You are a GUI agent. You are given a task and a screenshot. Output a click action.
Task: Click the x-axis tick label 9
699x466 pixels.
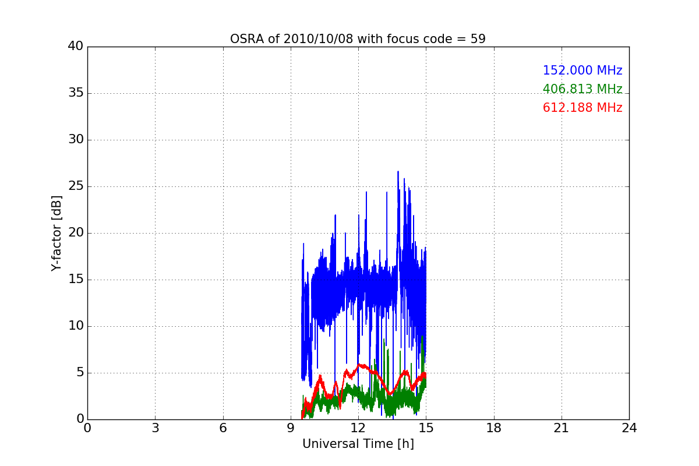[x=291, y=428]
